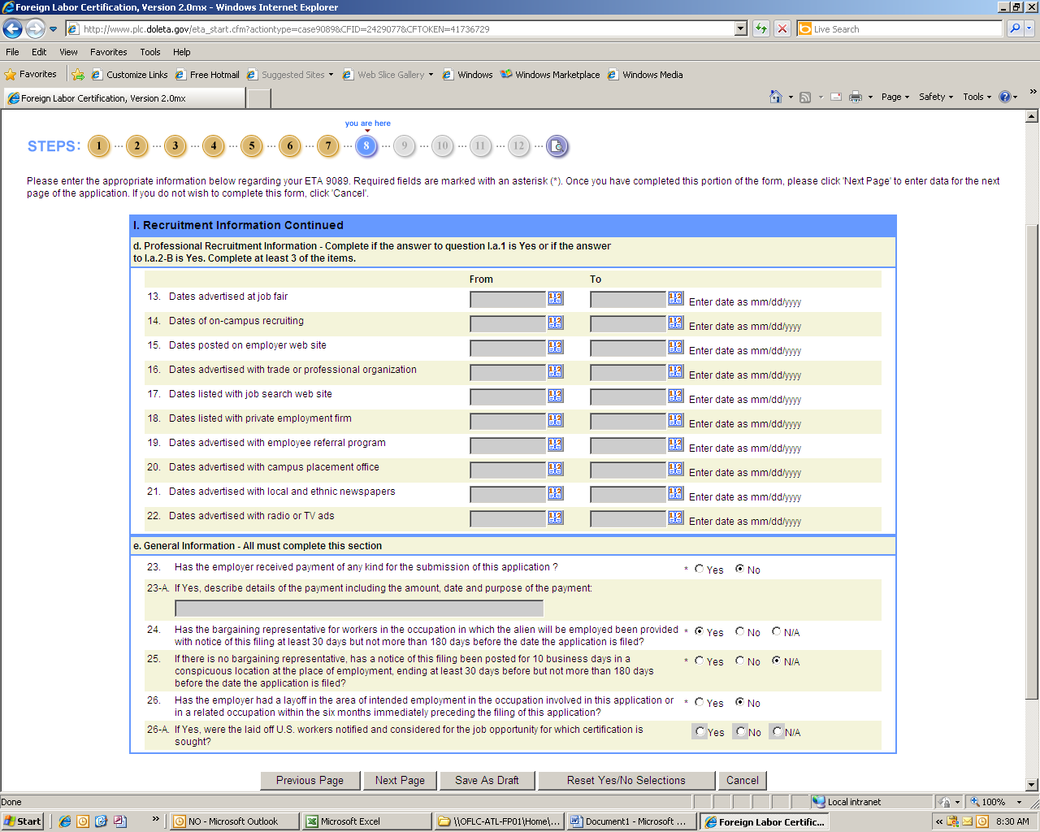Expand Web Slice Gallery dropdown
1040x832 pixels.
[x=431, y=75]
